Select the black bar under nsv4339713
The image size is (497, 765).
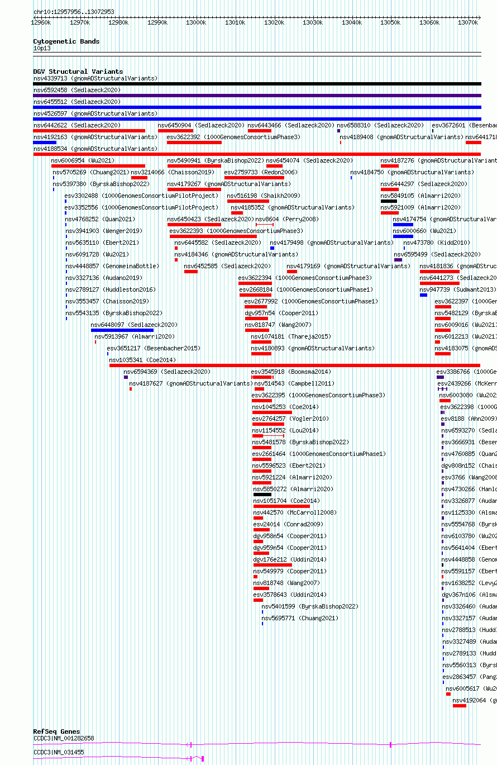pyautogui.click(x=257, y=84)
